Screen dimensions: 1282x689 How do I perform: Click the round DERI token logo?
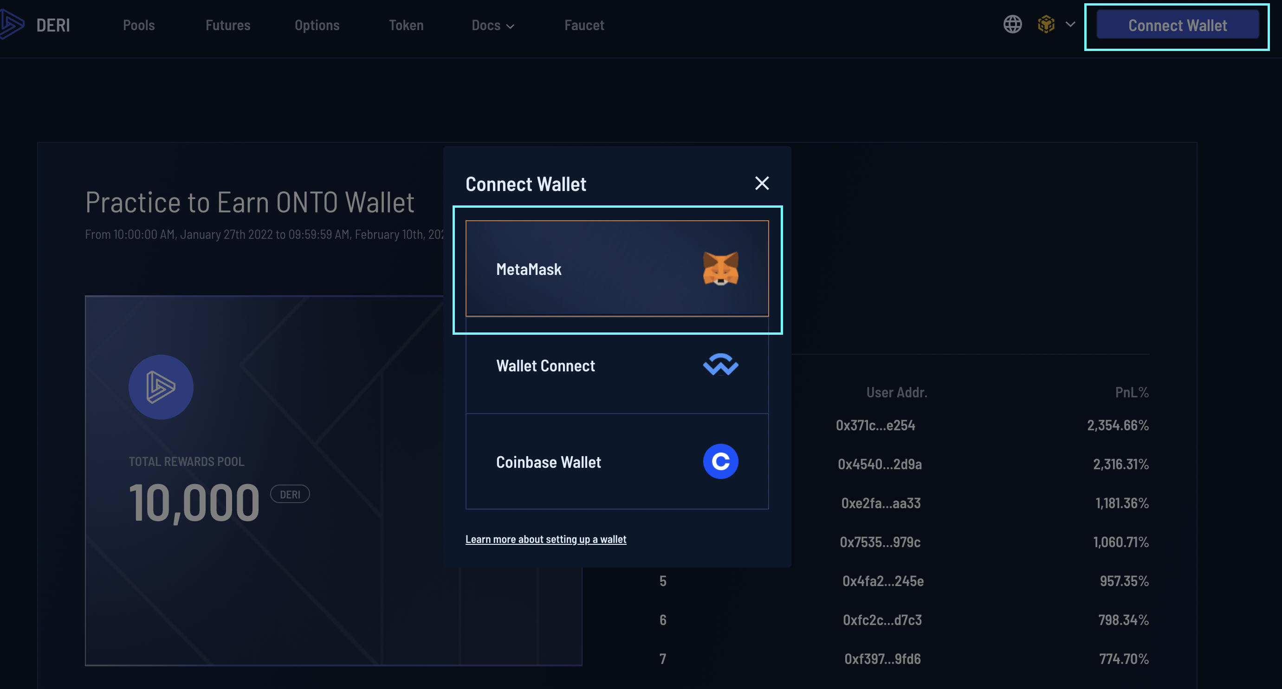(161, 387)
